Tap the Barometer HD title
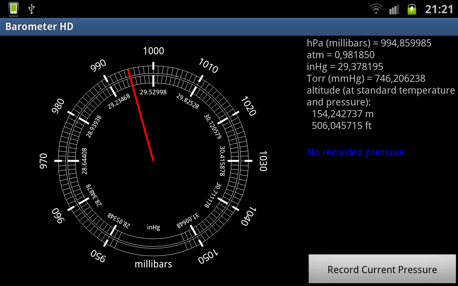This screenshot has width=458, height=286. [39, 26]
